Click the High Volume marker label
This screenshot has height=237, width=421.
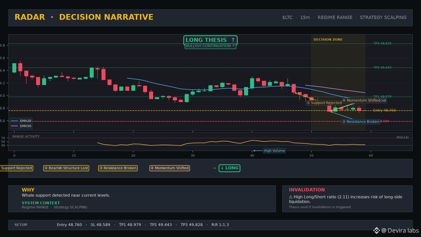click(274, 151)
